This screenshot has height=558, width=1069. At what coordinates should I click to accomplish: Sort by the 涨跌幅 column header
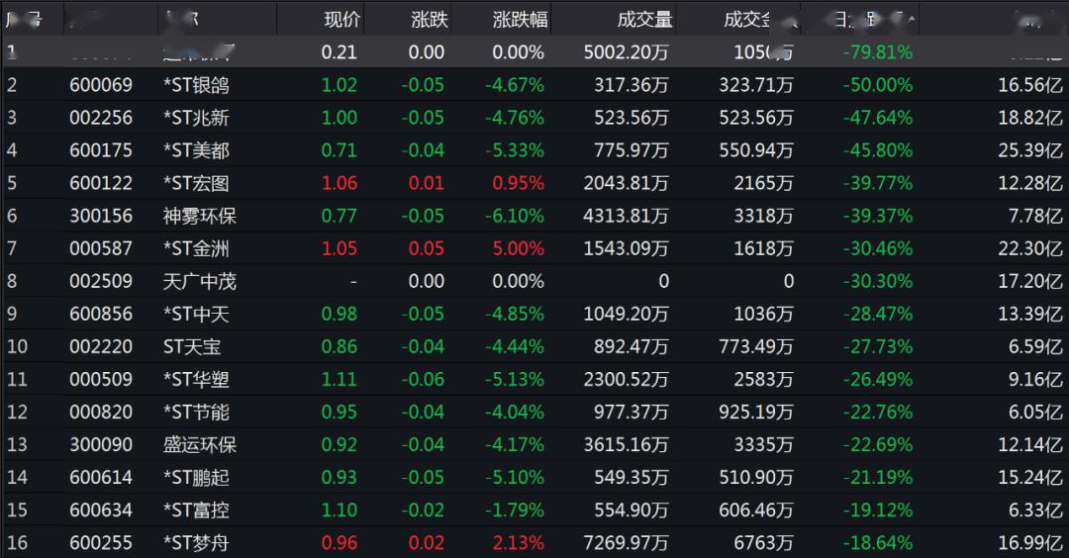(x=521, y=19)
